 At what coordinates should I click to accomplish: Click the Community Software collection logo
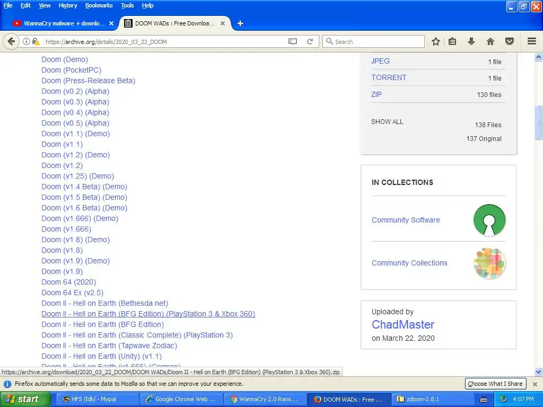(489, 220)
